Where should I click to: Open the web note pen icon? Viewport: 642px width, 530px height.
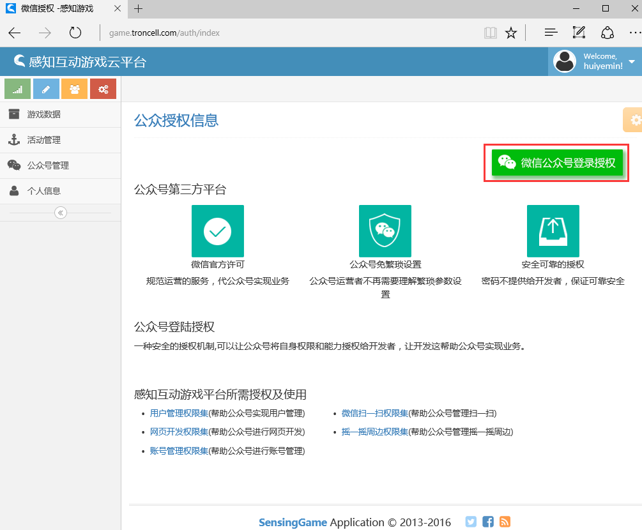(579, 33)
